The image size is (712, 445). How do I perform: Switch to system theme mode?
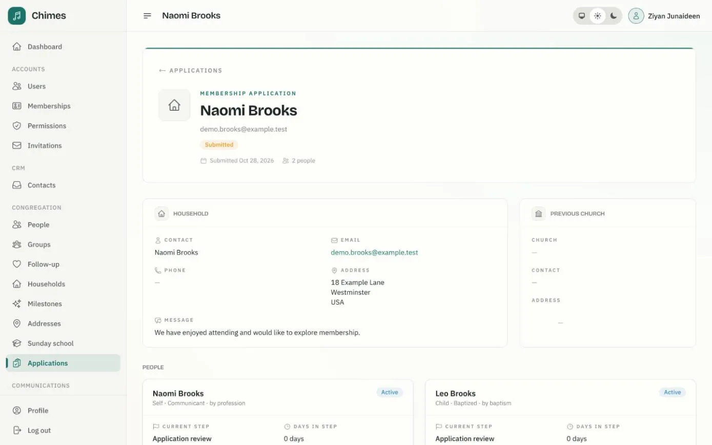pos(582,16)
